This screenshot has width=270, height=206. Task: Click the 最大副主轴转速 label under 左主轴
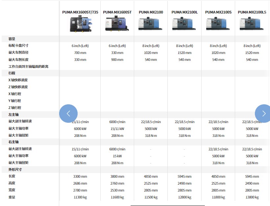(20, 121)
